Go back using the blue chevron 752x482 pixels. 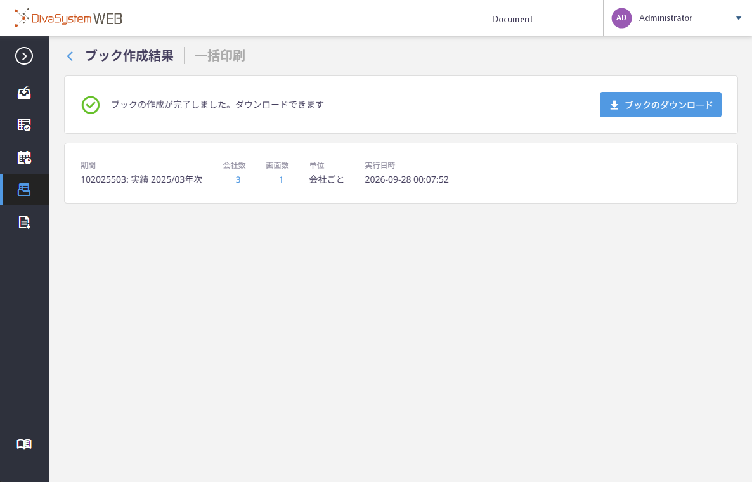[x=70, y=56]
